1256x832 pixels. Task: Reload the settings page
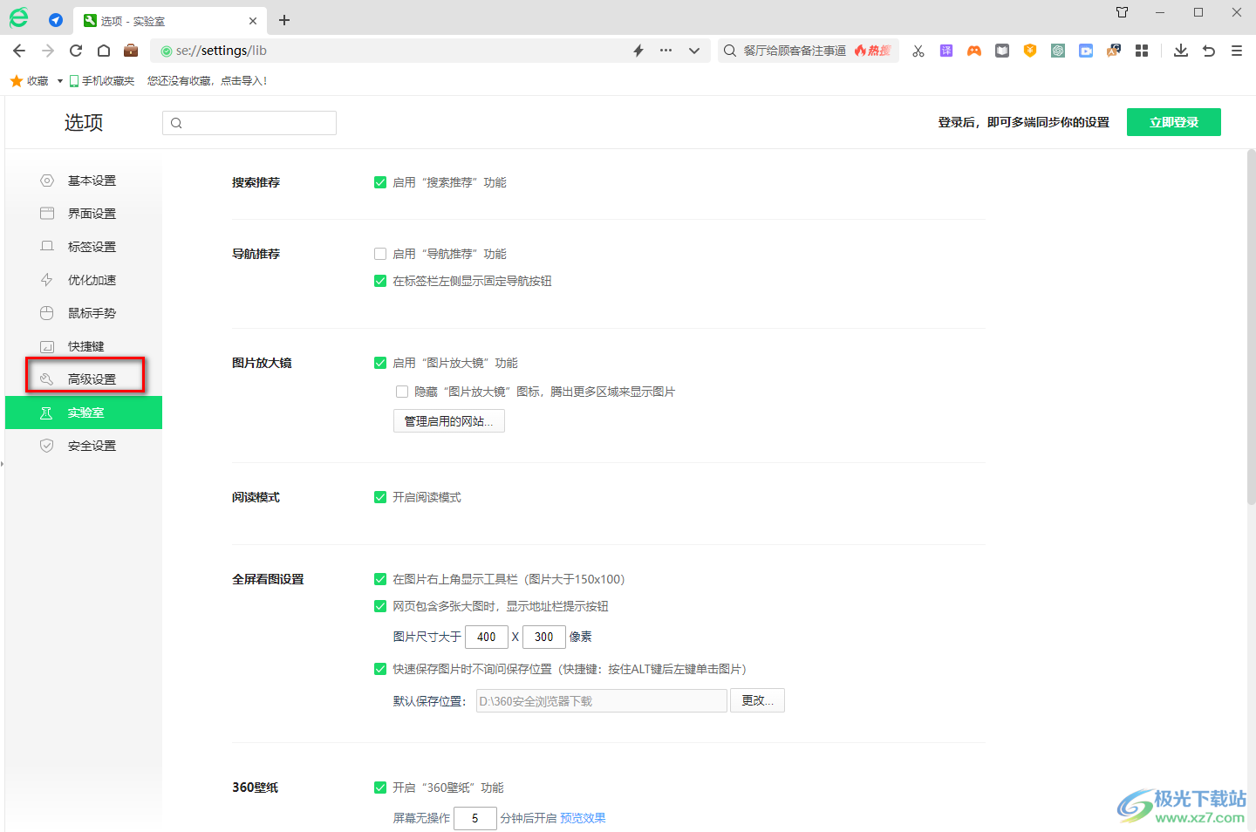click(76, 51)
